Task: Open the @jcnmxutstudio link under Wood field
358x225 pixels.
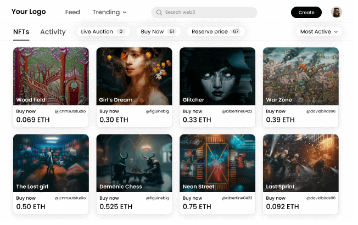Action: (x=70, y=111)
